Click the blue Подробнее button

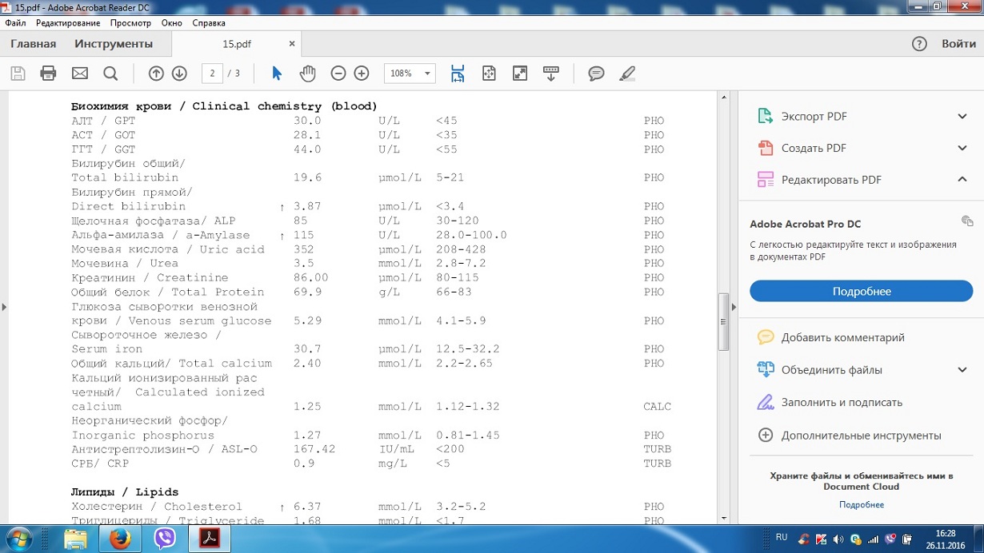[861, 292]
